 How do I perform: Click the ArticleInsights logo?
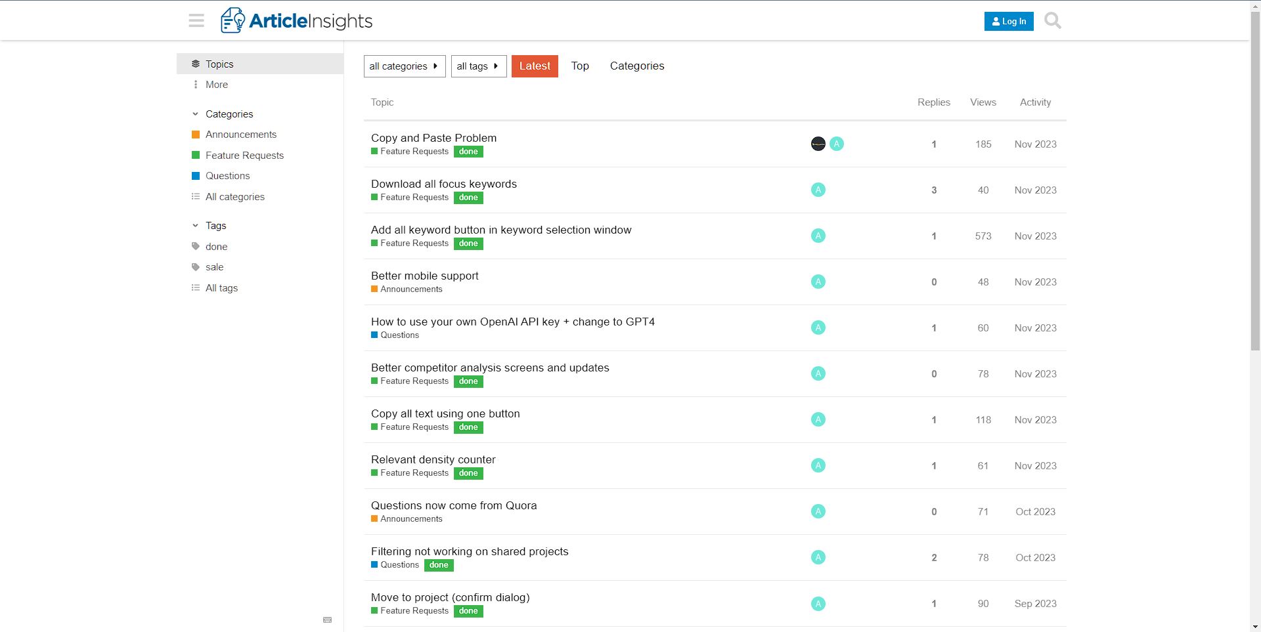tap(296, 20)
